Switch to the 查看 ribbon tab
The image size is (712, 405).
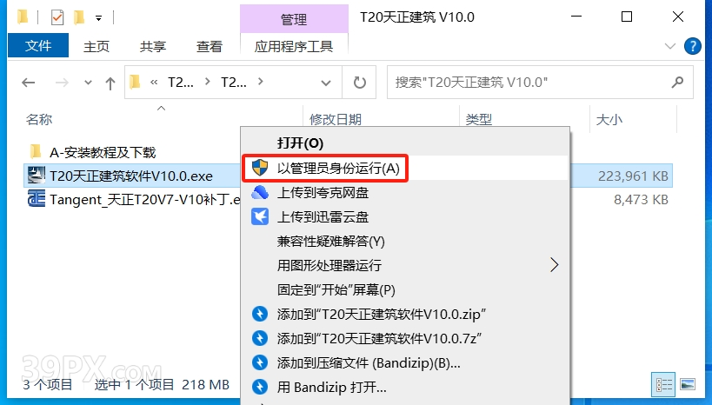pos(209,46)
